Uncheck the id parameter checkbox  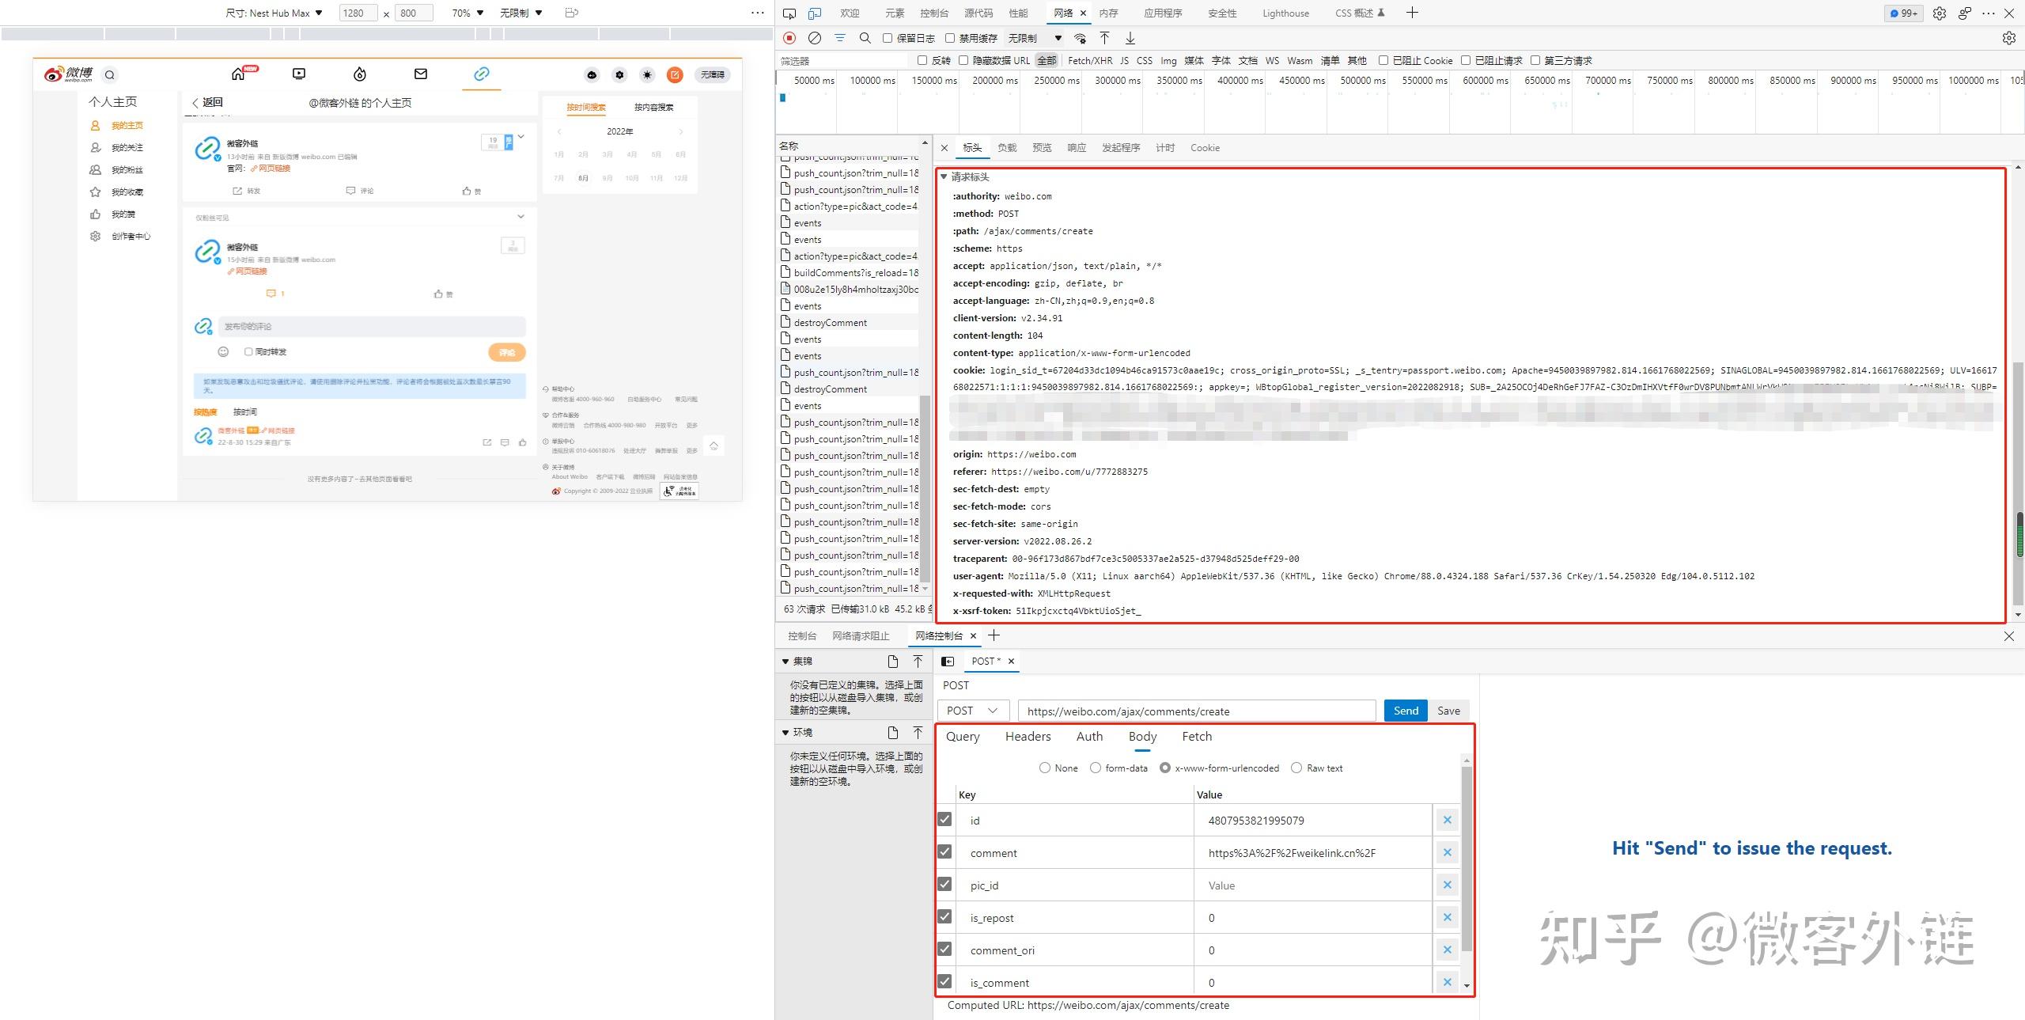point(944,820)
